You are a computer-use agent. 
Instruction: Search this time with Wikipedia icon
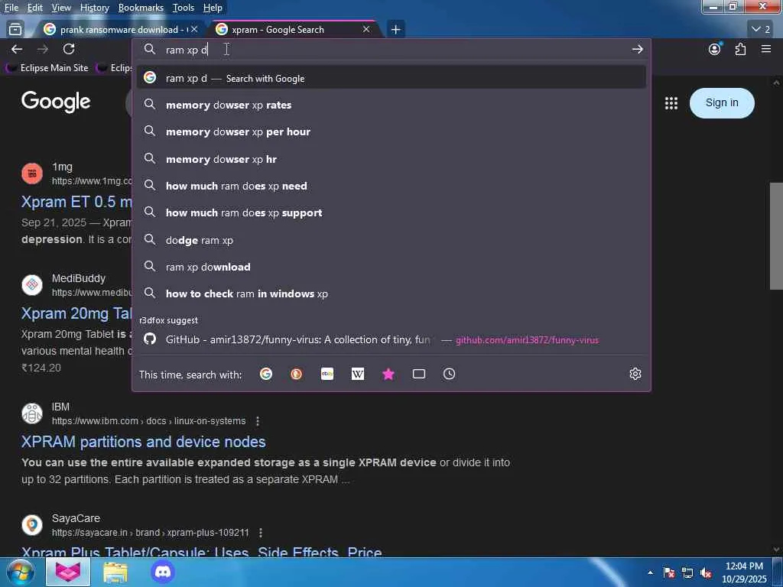pos(358,374)
